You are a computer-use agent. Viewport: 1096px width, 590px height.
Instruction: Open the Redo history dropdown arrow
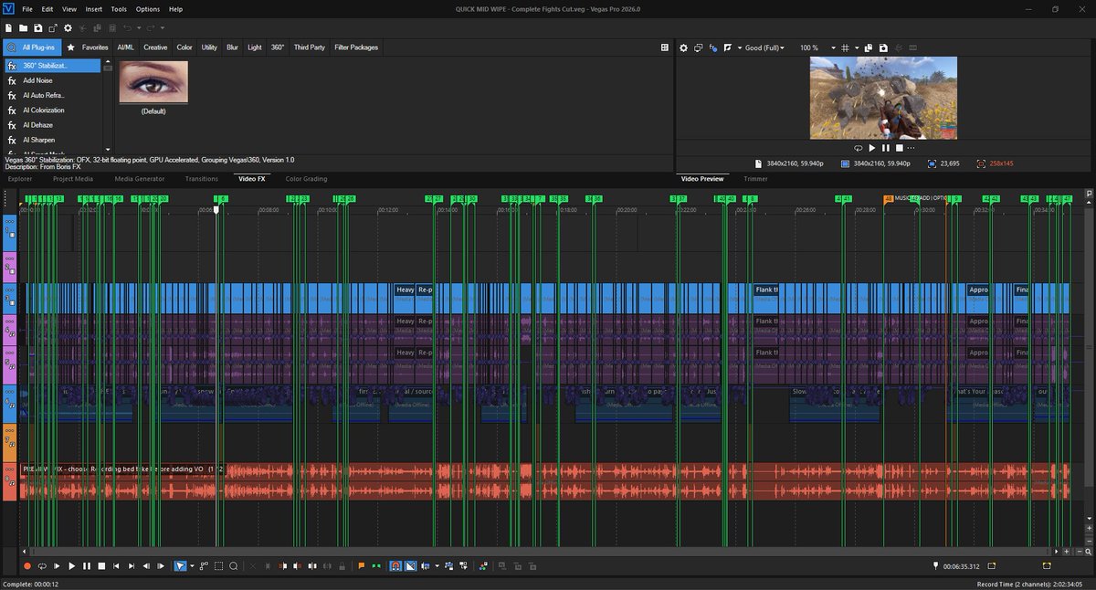[162, 28]
